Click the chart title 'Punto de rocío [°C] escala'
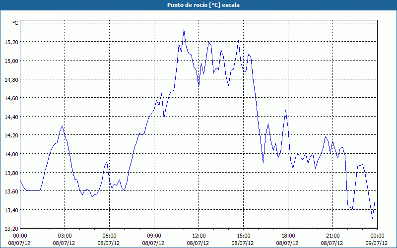Screen dimensions: 397x248 [203, 5]
